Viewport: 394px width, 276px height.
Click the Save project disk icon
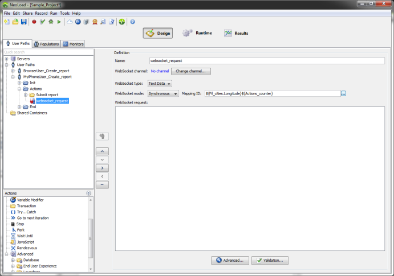click(x=23, y=22)
